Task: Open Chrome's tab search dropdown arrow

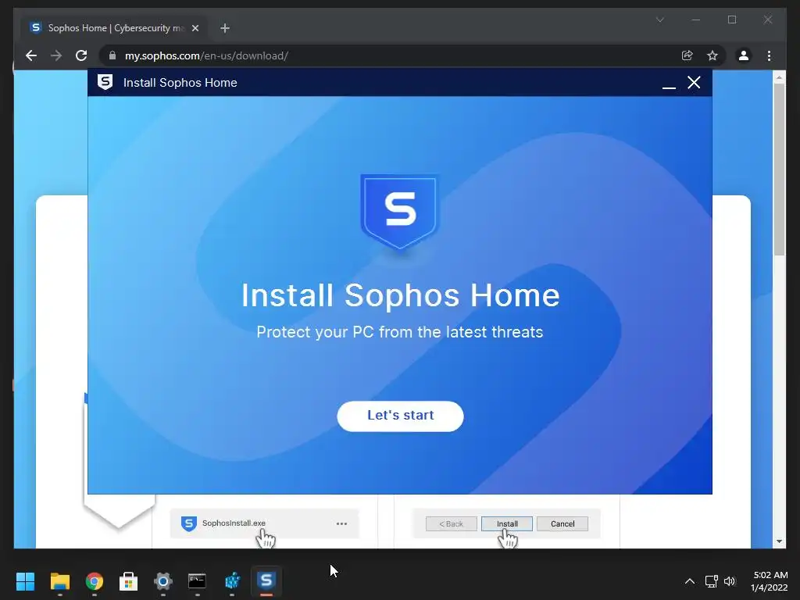Action: (x=659, y=20)
